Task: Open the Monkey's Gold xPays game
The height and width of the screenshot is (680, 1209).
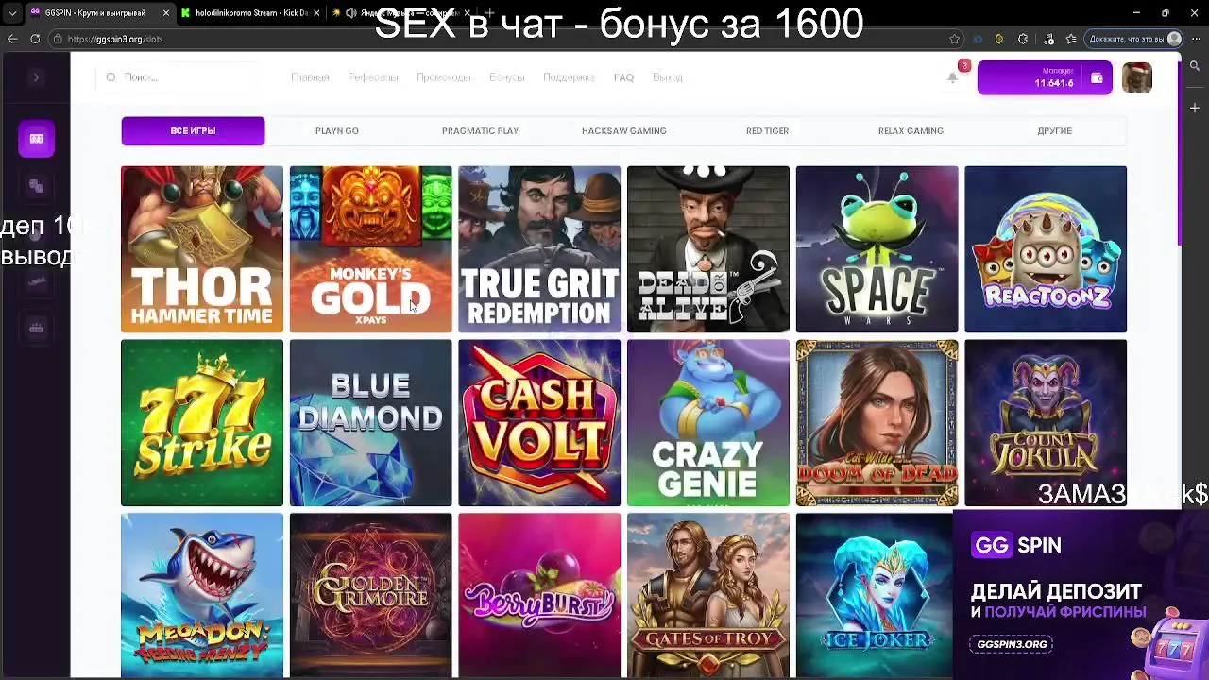Action: 370,249
